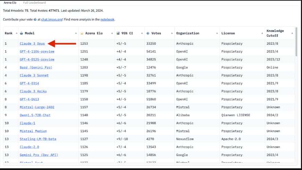Select the Arena Elo value 1127

[84, 139]
